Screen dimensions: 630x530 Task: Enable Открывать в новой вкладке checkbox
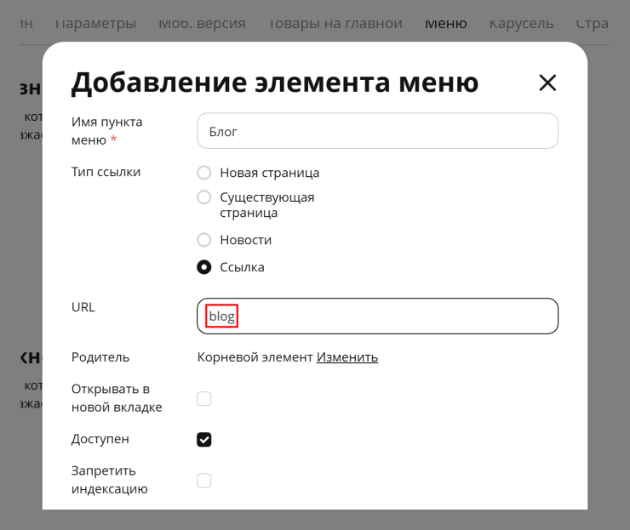pyautogui.click(x=203, y=399)
